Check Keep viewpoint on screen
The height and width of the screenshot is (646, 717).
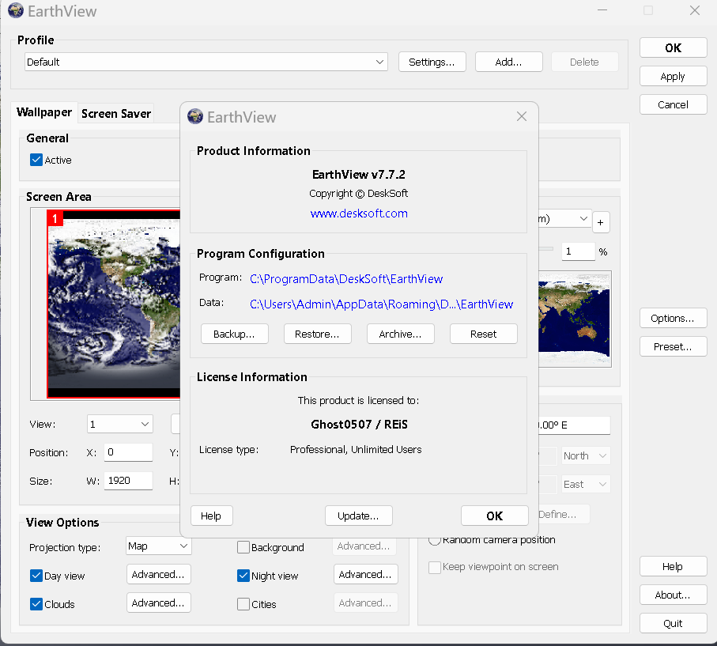coord(435,567)
